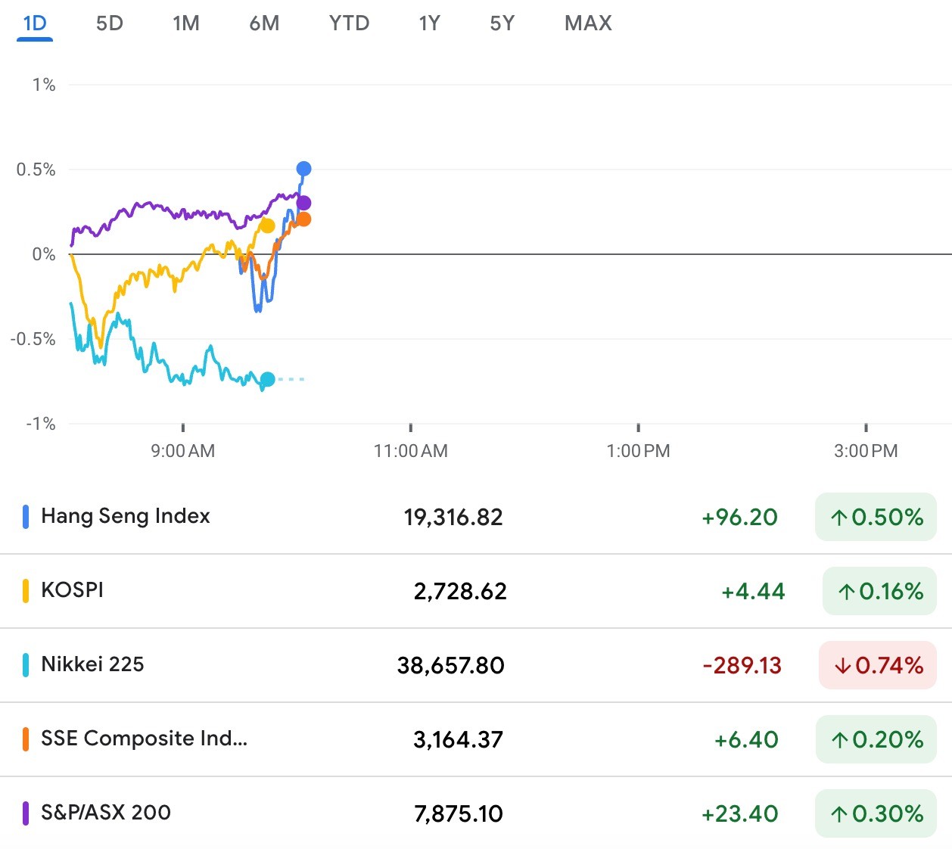Click the 11:00 AM axis label
Image resolution: width=952 pixels, height=849 pixels.
click(411, 452)
